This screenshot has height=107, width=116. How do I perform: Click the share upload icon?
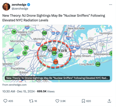coord(109,101)
